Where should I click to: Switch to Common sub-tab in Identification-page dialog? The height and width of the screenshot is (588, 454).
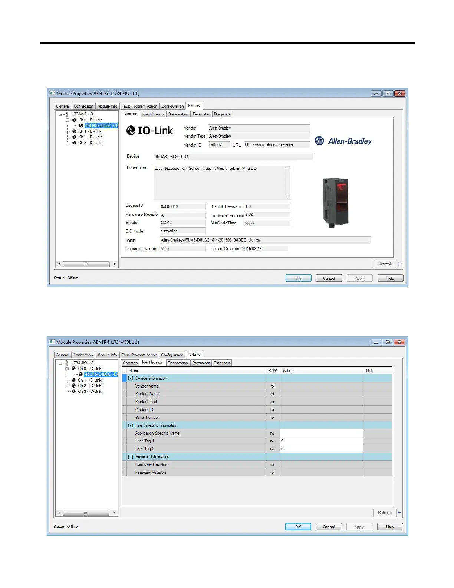pyautogui.click(x=130, y=363)
